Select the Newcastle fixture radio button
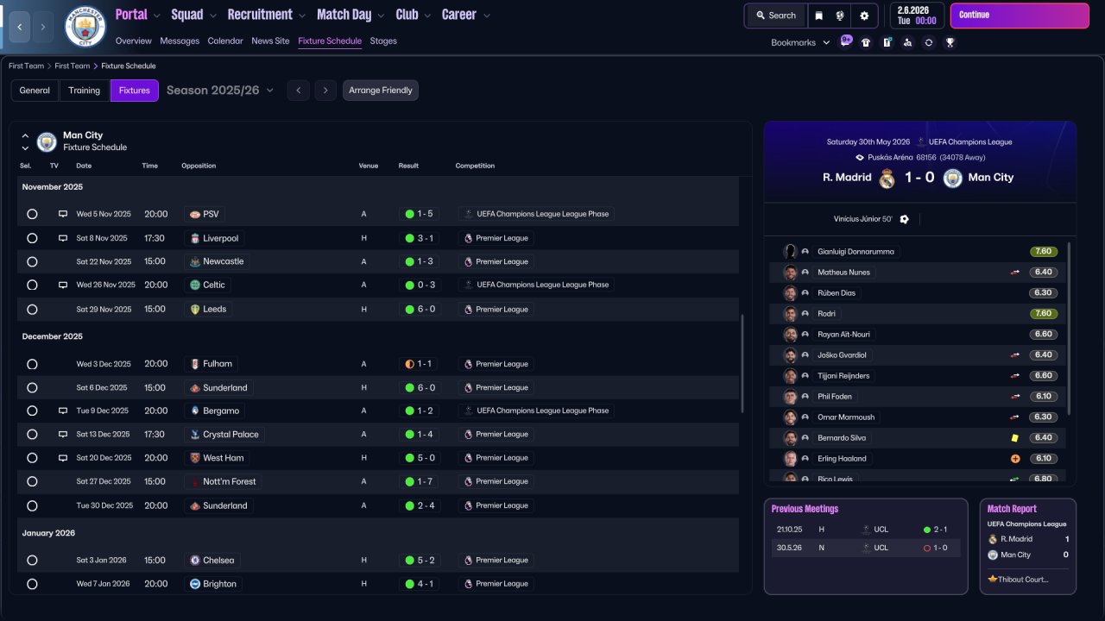Image resolution: width=1105 pixels, height=621 pixels. tap(32, 261)
